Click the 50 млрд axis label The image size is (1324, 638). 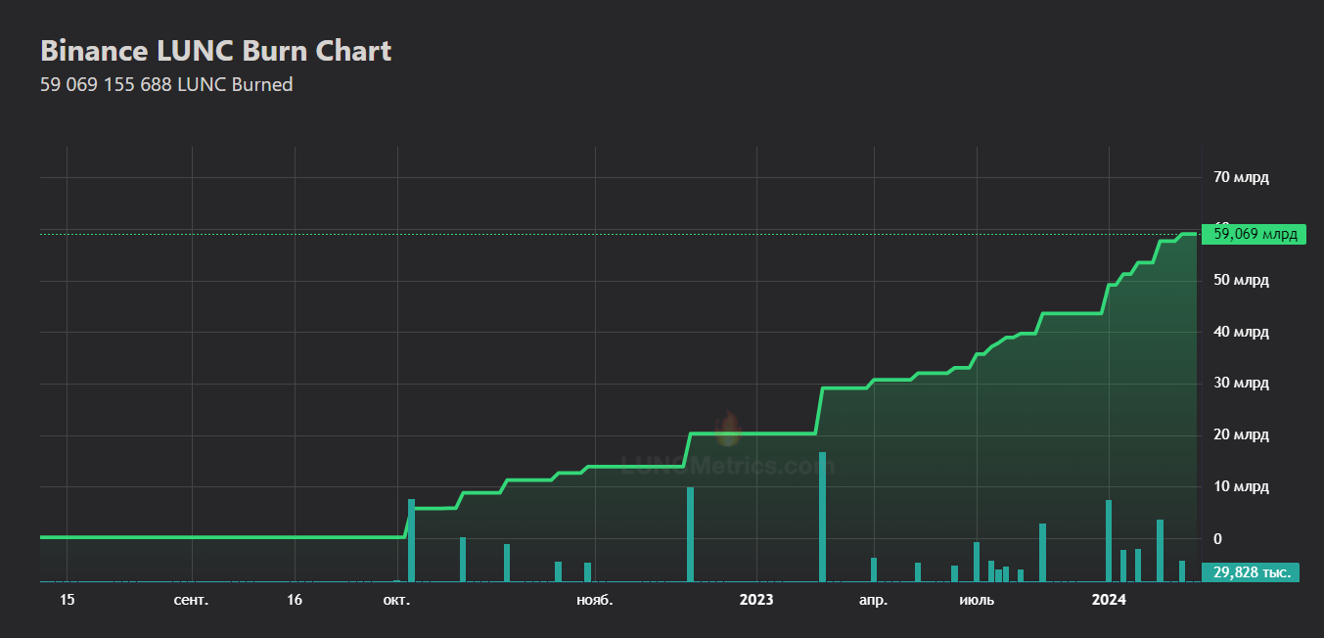point(1241,281)
